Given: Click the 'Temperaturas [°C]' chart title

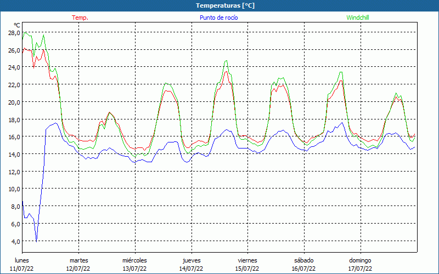Looking at the screenshot, I should [225, 5].
